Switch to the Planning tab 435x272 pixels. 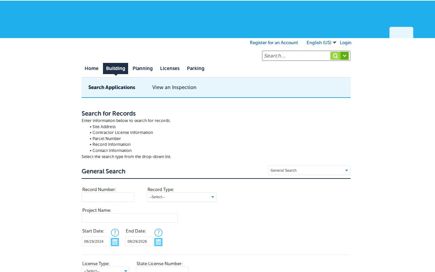pyautogui.click(x=142, y=68)
